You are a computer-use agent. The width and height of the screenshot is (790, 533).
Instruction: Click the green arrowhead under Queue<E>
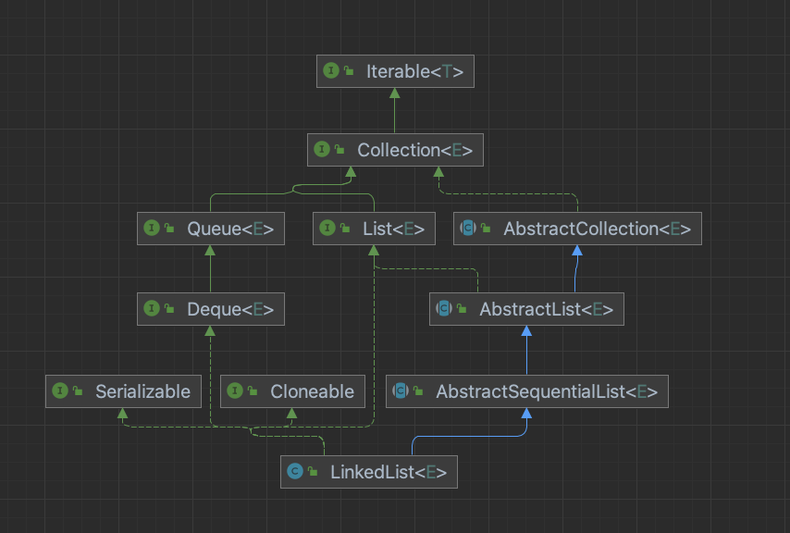pos(210,251)
